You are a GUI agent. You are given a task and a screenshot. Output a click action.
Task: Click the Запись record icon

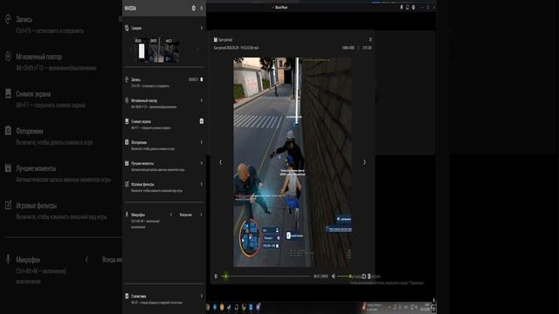coord(127,79)
